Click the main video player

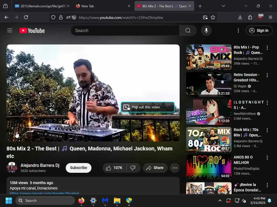coord(93,93)
